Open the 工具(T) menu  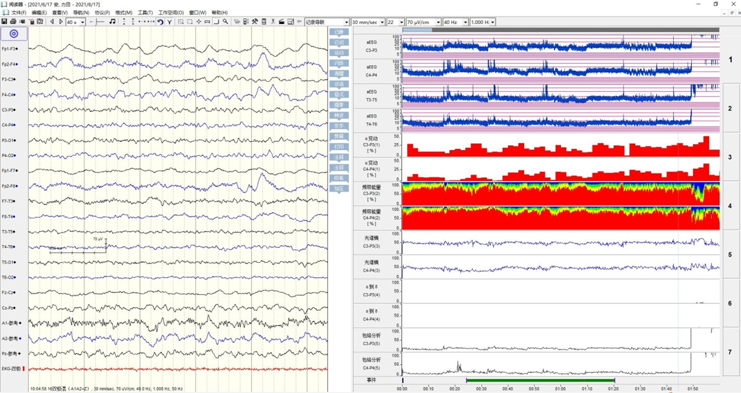(145, 13)
